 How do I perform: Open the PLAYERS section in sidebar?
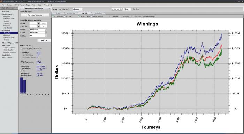10,42
